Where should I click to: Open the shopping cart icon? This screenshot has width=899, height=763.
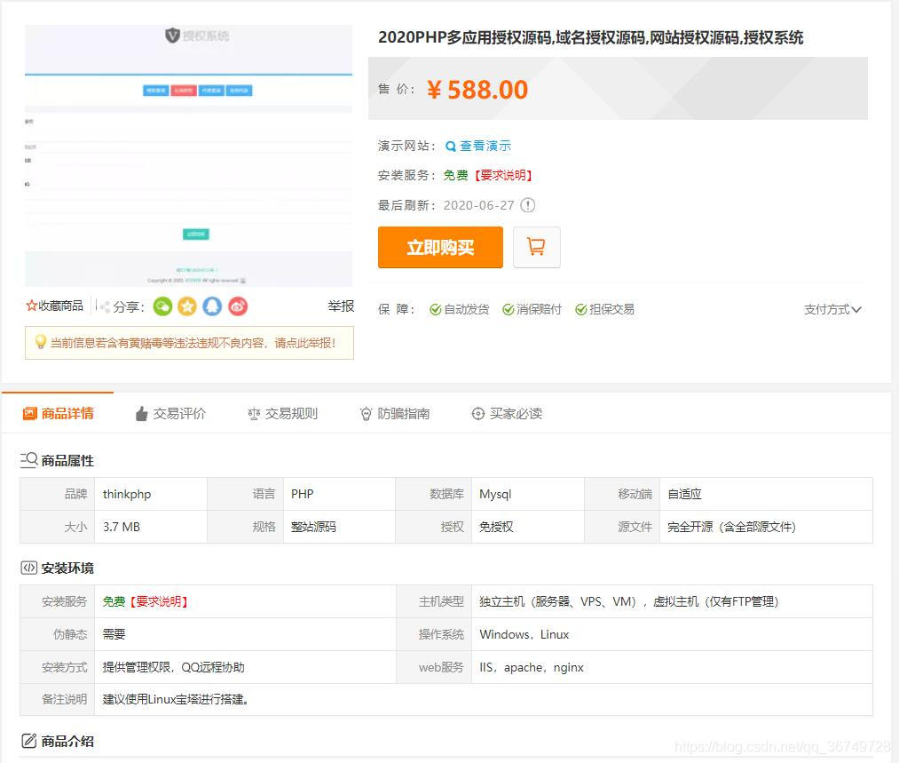[537, 248]
